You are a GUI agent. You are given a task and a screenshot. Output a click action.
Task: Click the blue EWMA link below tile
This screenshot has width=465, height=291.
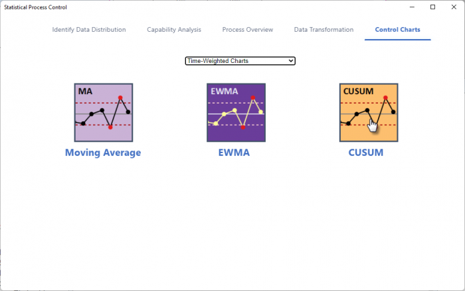pyautogui.click(x=234, y=152)
